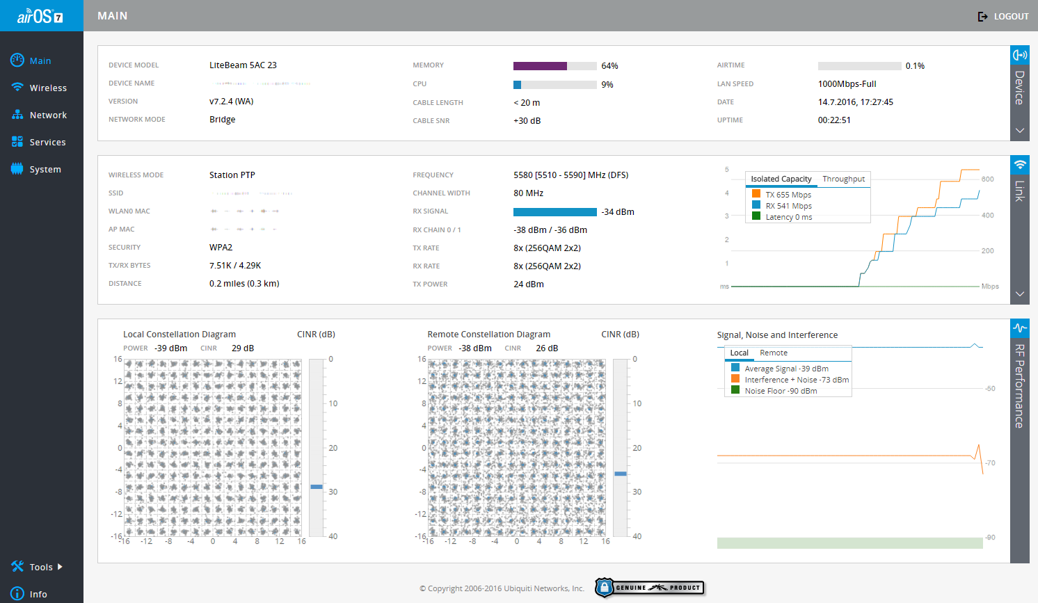Click the Genuine Product badge
Screen dimensions: 1038x603
click(x=649, y=588)
